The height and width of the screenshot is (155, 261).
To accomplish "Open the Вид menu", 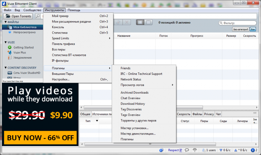I will click(x=17, y=10).
